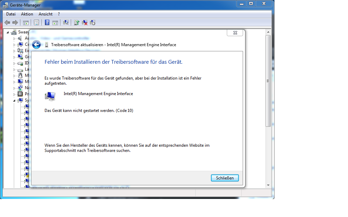Select the IDE controller category icon
348x217 pixels.
pos(20,63)
